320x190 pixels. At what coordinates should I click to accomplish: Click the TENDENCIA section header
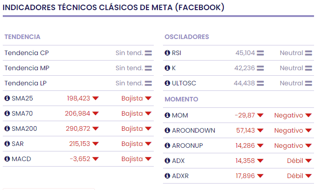[22, 37]
